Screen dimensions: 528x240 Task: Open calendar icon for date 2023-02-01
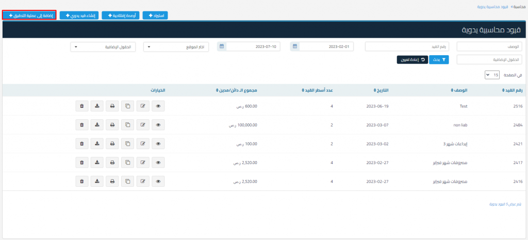coord(294,46)
